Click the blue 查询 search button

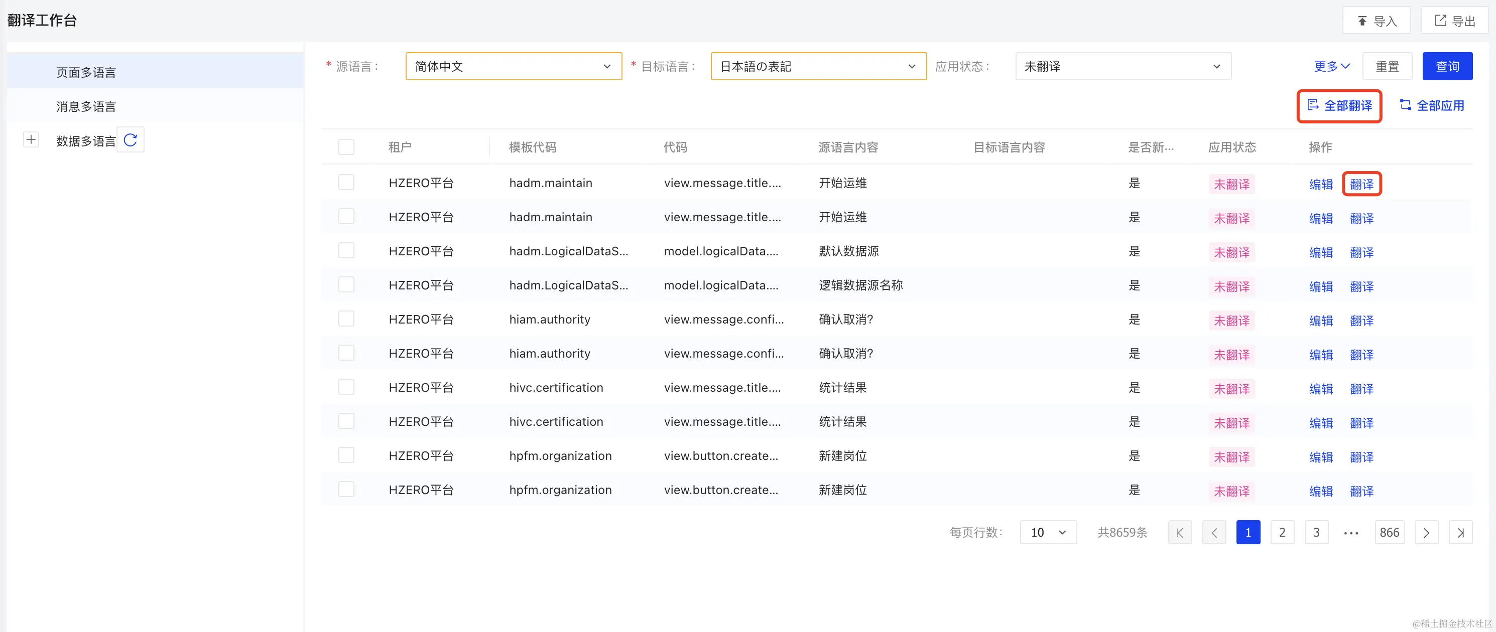pyautogui.click(x=1447, y=66)
